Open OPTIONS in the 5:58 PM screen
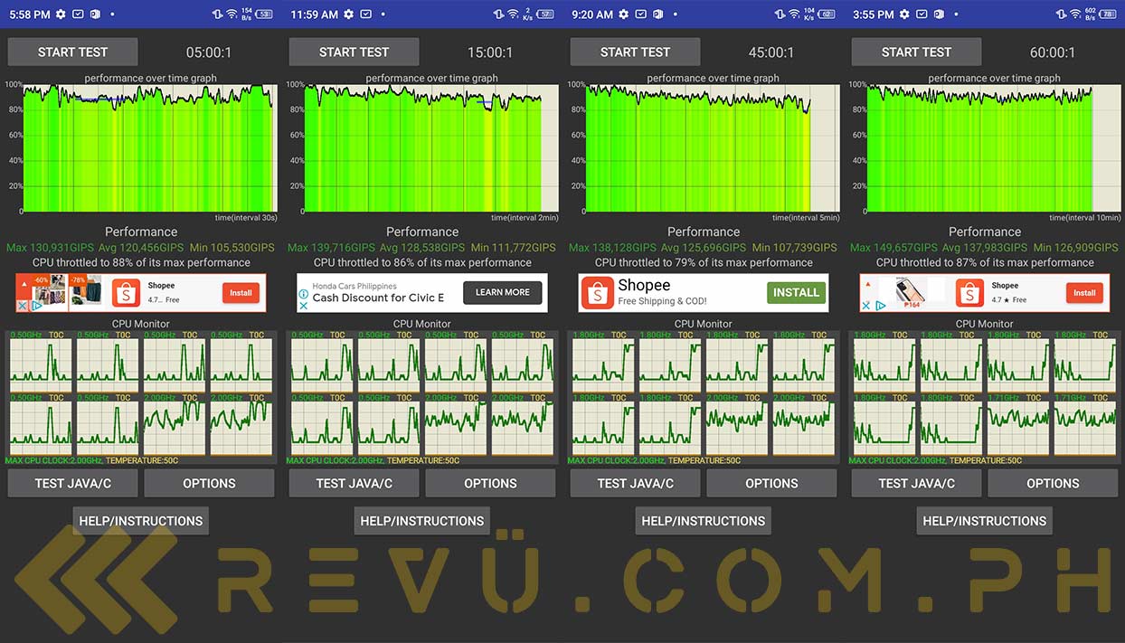The width and height of the screenshot is (1125, 643). 209,483
